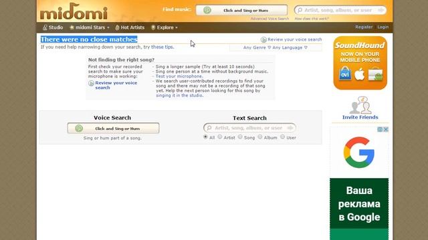Viewport: 428px width, 240px height.
Task: Click the Test your microphone link
Action: pyautogui.click(x=179, y=77)
